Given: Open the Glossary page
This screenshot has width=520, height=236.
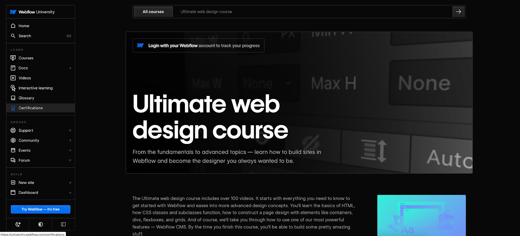Looking at the screenshot, I should click(41, 98).
